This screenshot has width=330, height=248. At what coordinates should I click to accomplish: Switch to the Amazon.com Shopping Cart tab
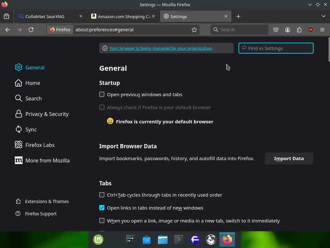click(x=123, y=16)
